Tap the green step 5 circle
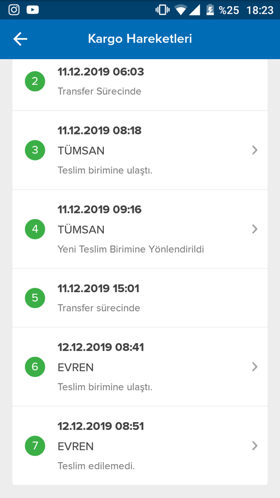The image size is (280, 498). (35, 298)
